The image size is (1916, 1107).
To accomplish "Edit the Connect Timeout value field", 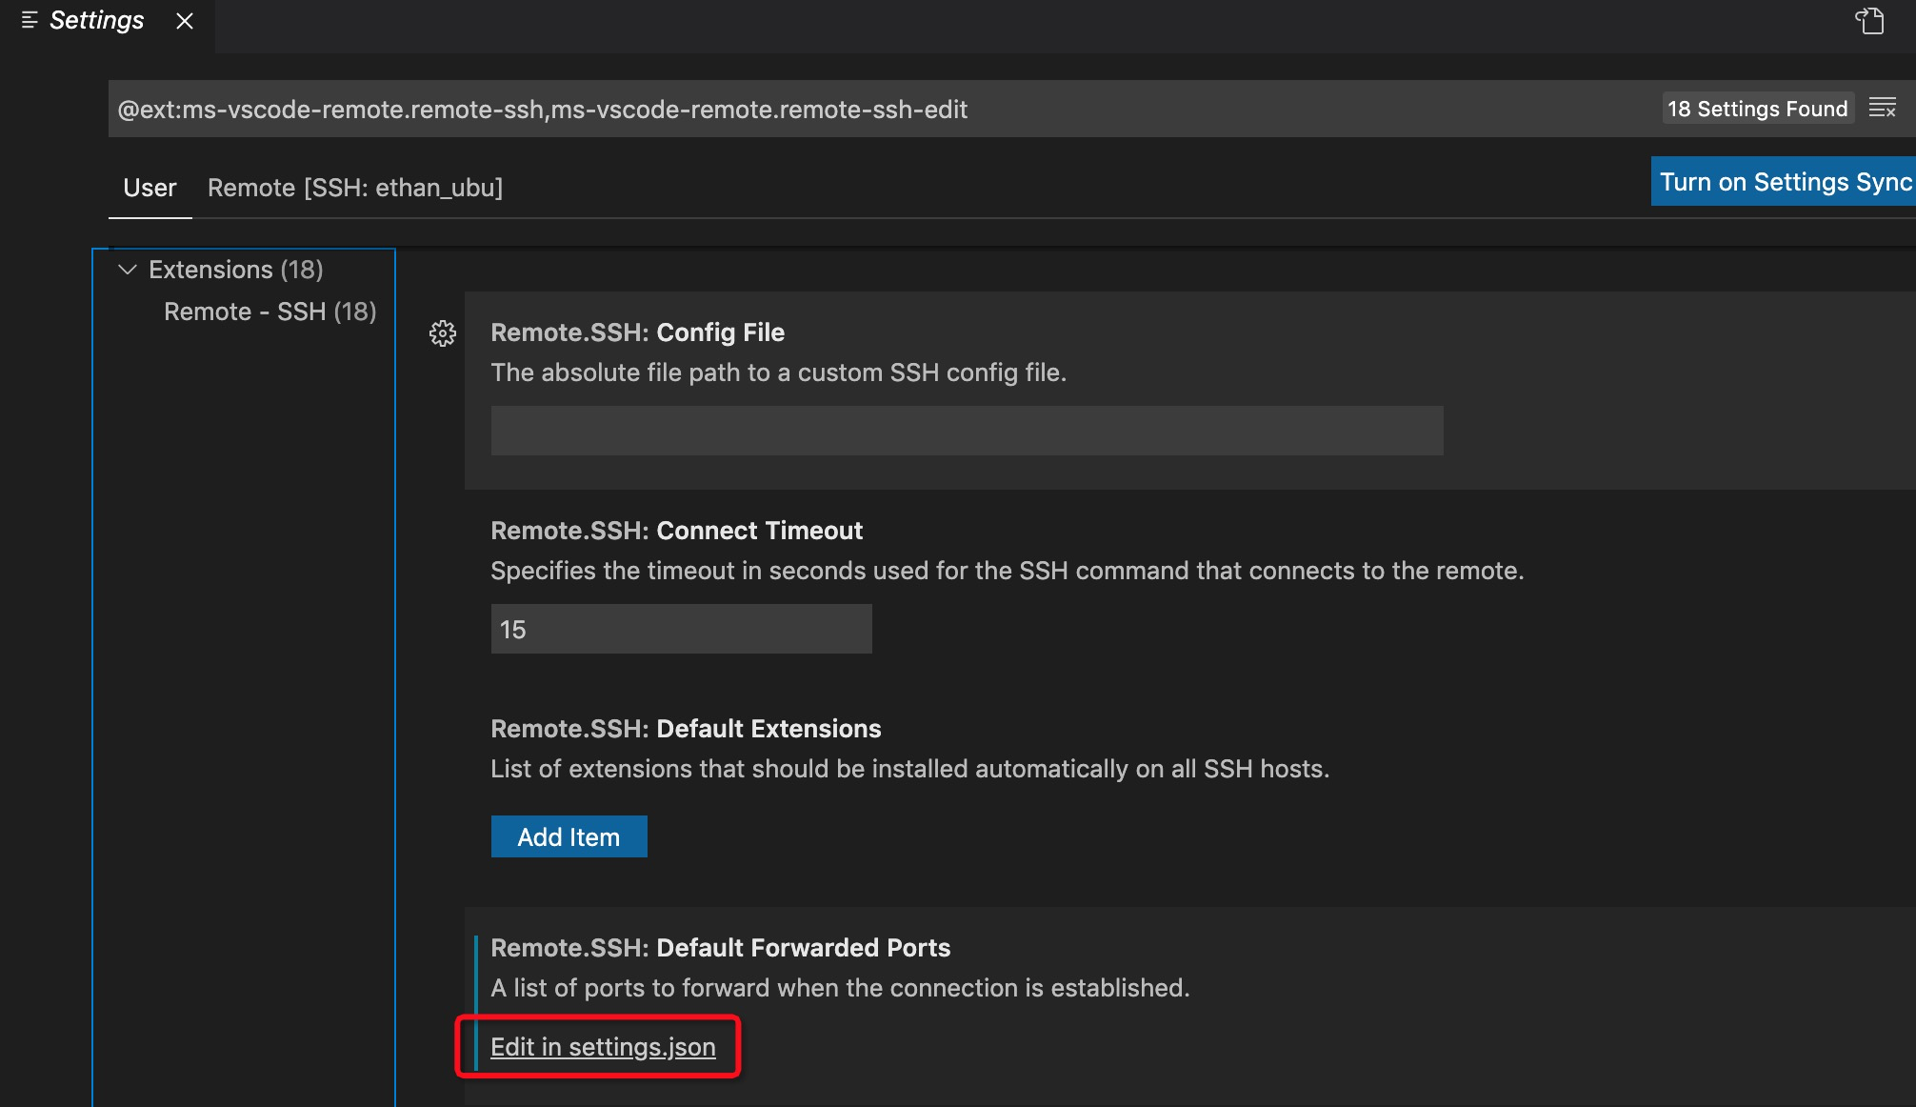I will (x=681, y=629).
